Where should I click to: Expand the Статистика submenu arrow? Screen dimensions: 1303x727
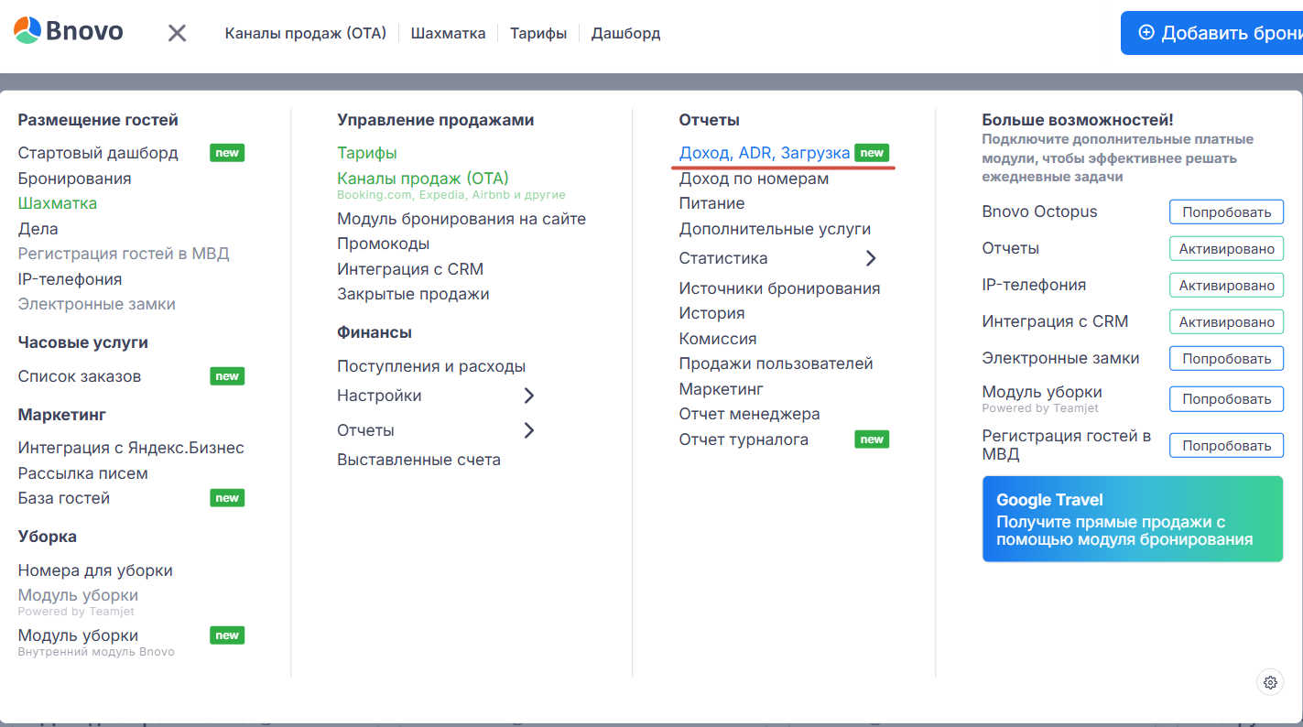(x=871, y=258)
